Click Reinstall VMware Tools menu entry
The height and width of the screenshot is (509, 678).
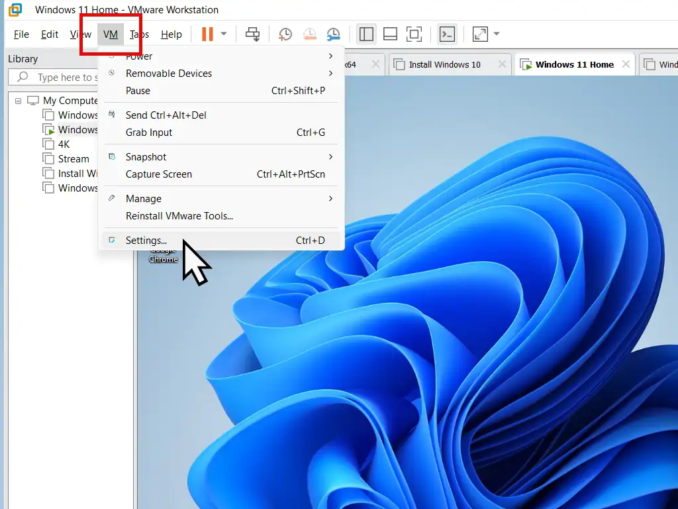point(221,216)
